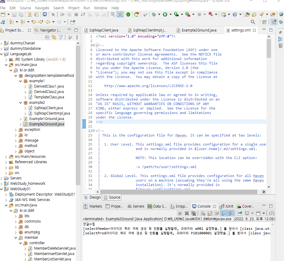Expand Referenced Libraries node
Image resolution: width=284 pixels, height=261 pixels.
tap(6, 162)
